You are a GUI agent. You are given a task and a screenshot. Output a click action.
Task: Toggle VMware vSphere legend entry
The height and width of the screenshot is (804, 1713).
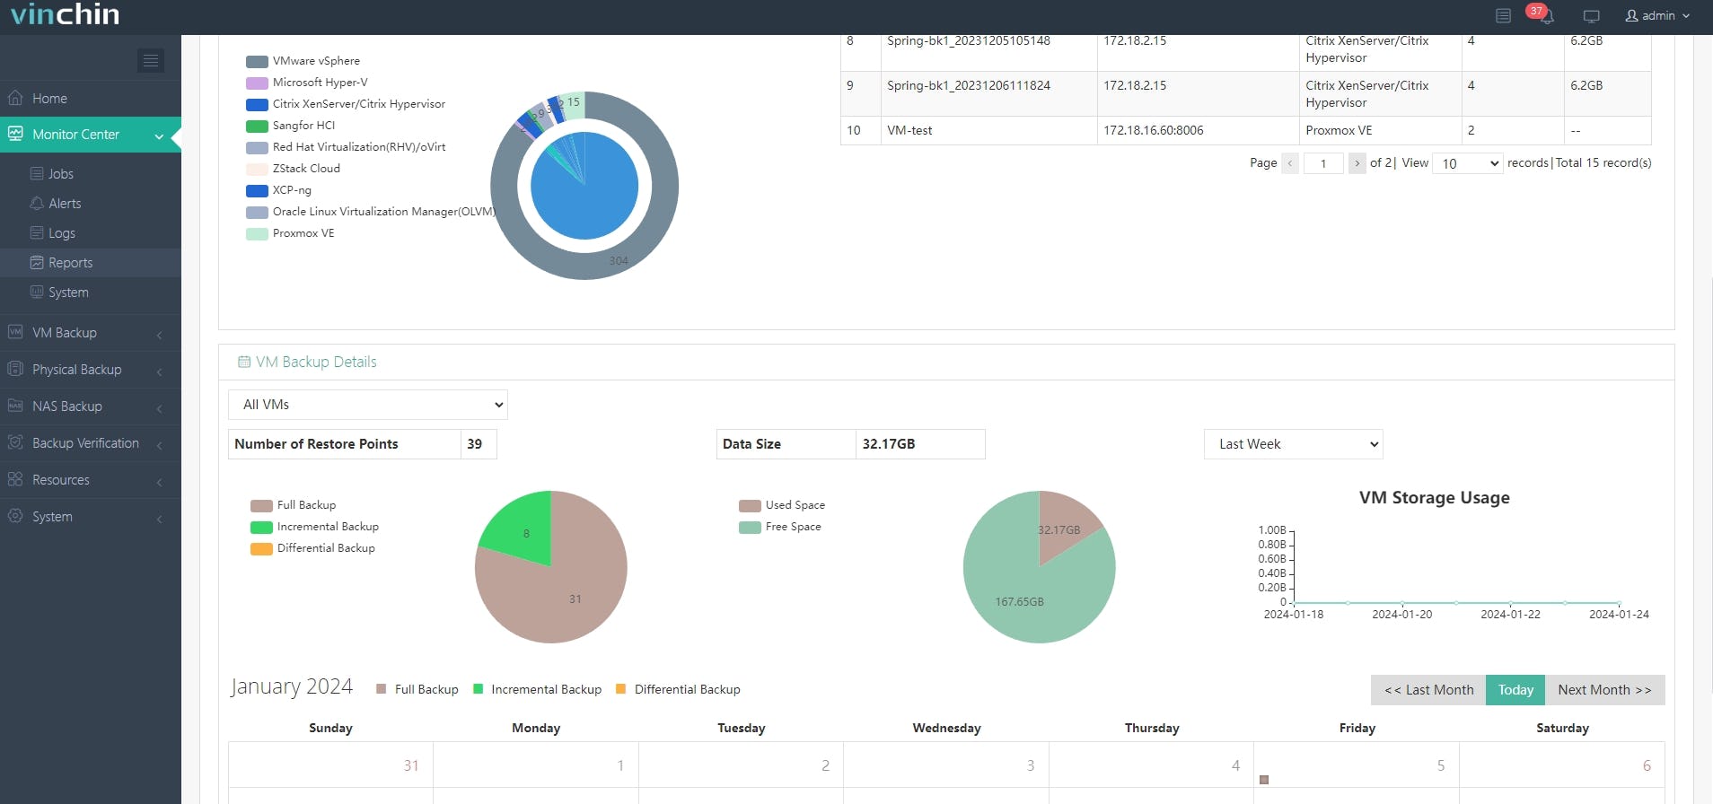[303, 61]
